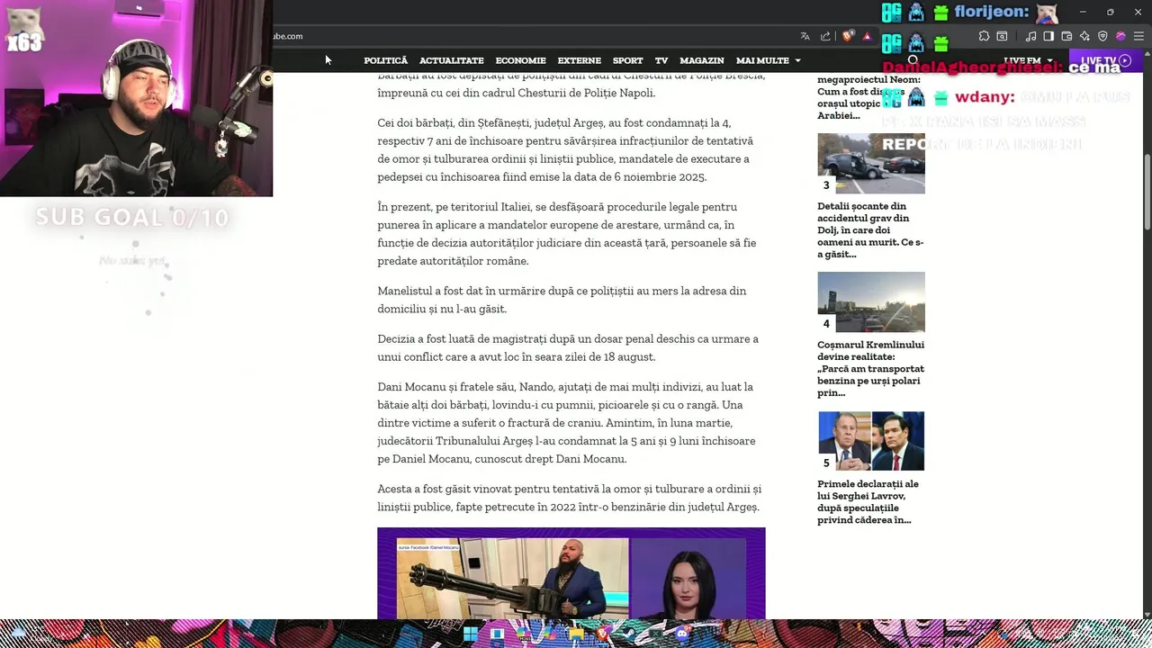Click the Dani Mocanu video thumbnail
The image size is (1152, 648).
[x=571, y=573]
